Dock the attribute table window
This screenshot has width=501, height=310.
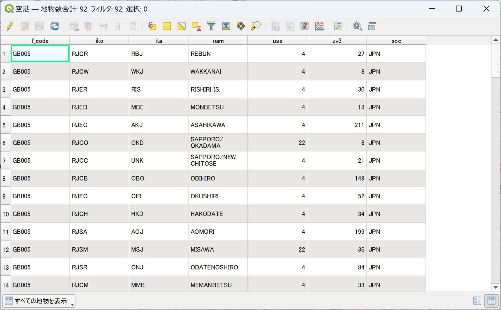pos(372,26)
